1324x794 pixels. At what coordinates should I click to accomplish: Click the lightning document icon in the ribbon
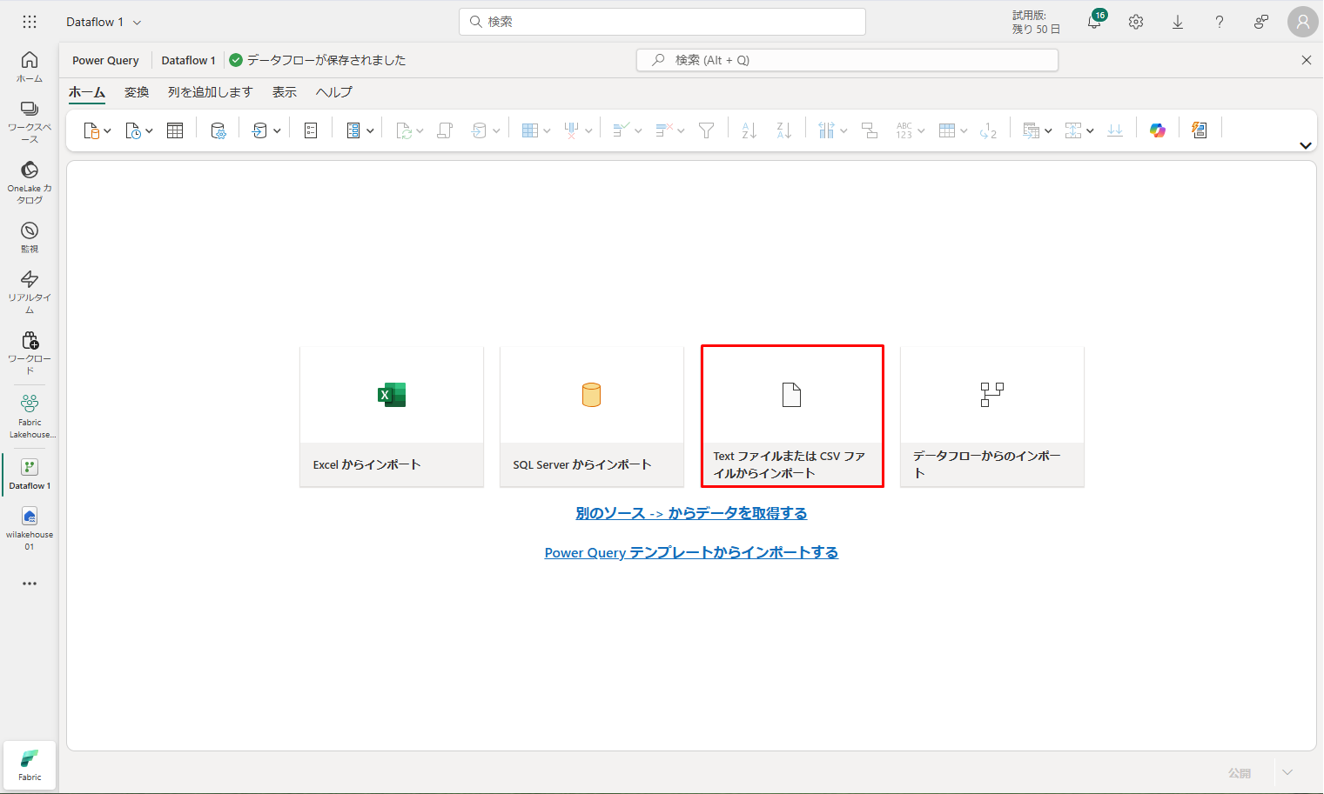coord(1200,130)
